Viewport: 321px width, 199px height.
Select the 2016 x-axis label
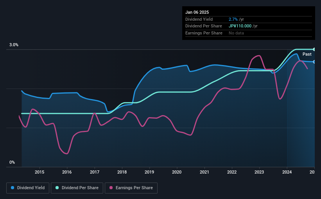tap(67, 172)
